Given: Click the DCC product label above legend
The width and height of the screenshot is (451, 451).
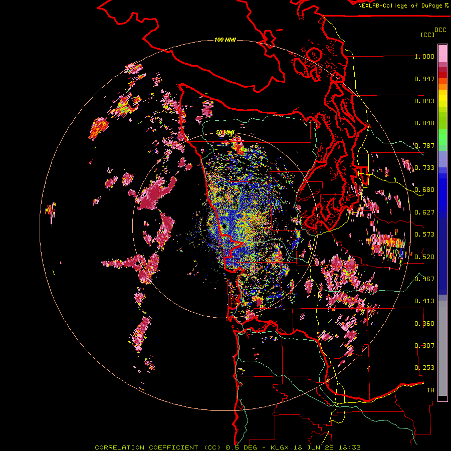Looking at the screenshot, I should pyautogui.click(x=440, y=30).
